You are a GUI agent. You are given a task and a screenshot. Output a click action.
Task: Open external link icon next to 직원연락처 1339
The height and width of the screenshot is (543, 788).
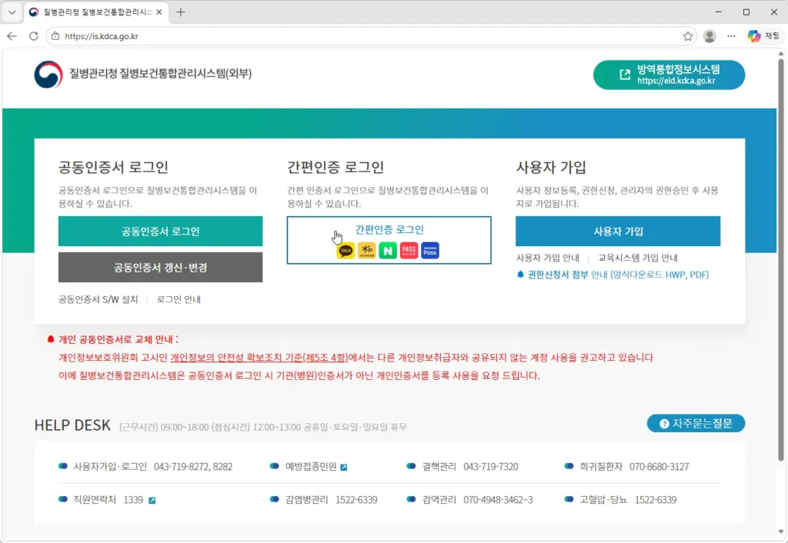[x=152, y=500]
